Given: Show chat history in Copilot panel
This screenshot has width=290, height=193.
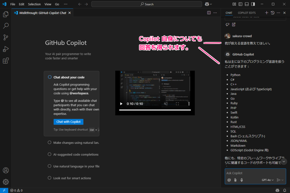Looking at the screenshot, I should click(x=272, y=13).
